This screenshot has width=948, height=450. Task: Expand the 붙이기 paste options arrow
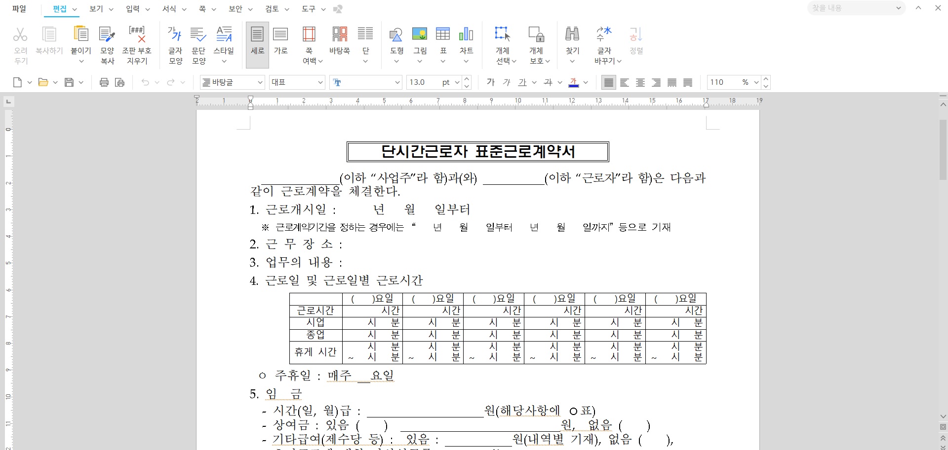[x=81, y=61]
